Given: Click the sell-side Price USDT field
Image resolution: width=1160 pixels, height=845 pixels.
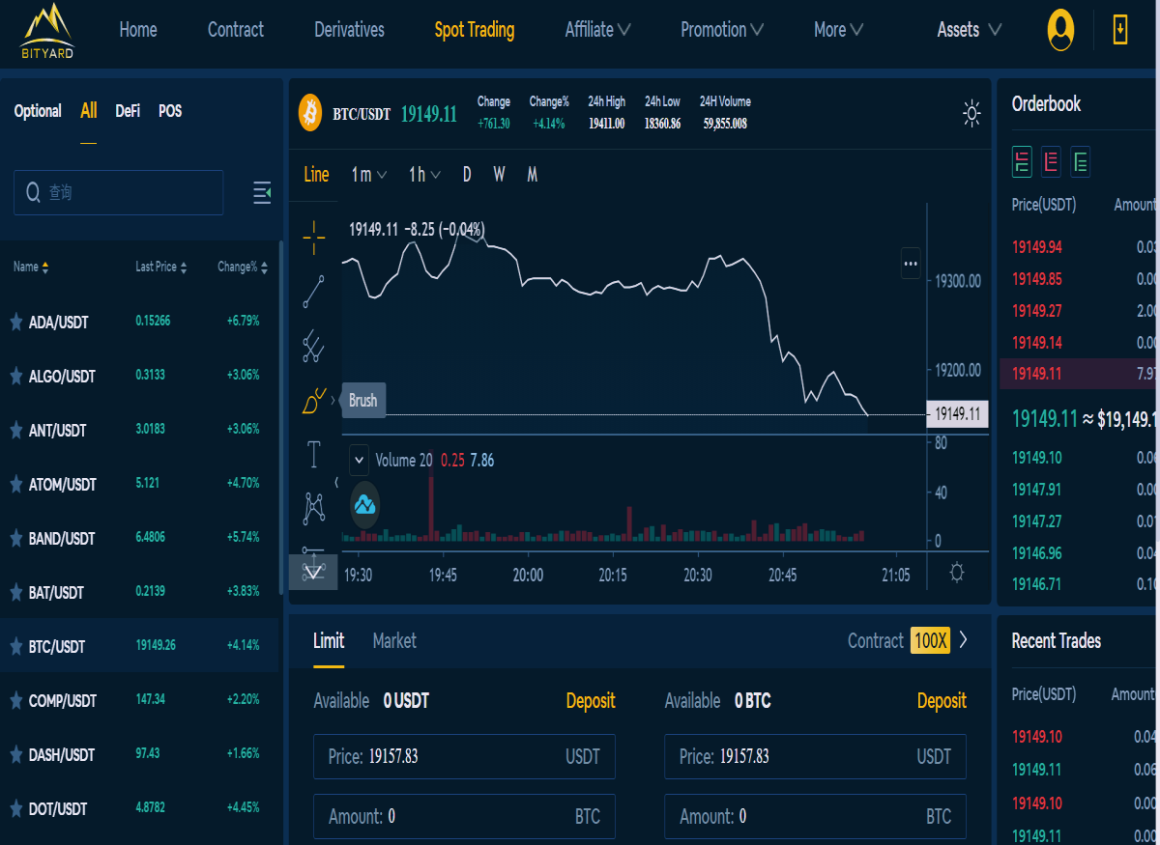Looking at the screenshot, I should coord(815,756).
